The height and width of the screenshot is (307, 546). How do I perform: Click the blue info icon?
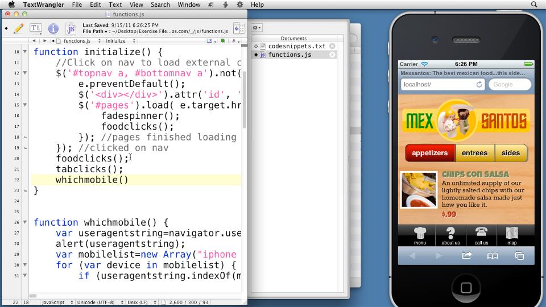click(53, 28)
